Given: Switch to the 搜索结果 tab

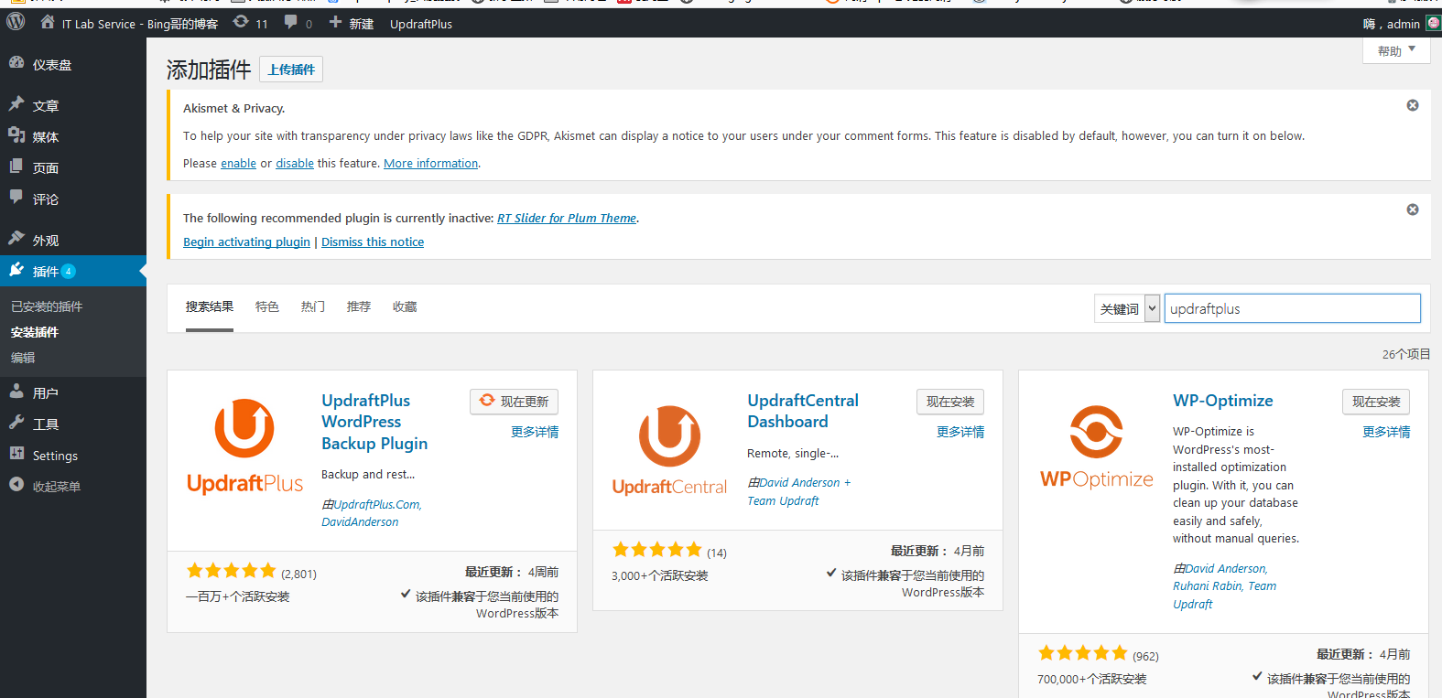Looking at the screenshot, I should 210,306.
